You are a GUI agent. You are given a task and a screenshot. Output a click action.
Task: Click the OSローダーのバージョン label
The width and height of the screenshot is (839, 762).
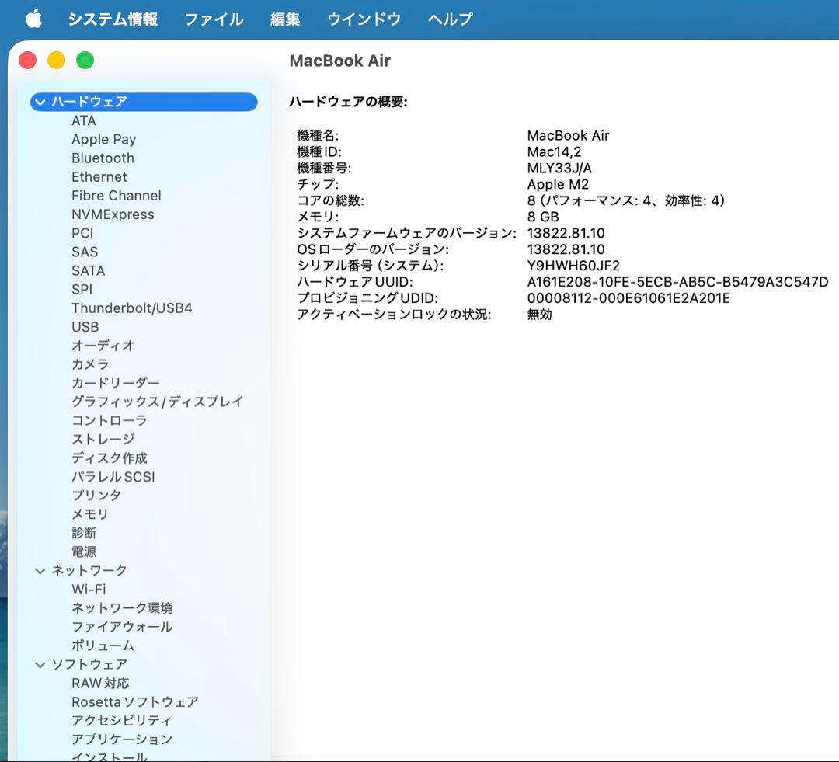pyautogui.click(x=373, y=249)
